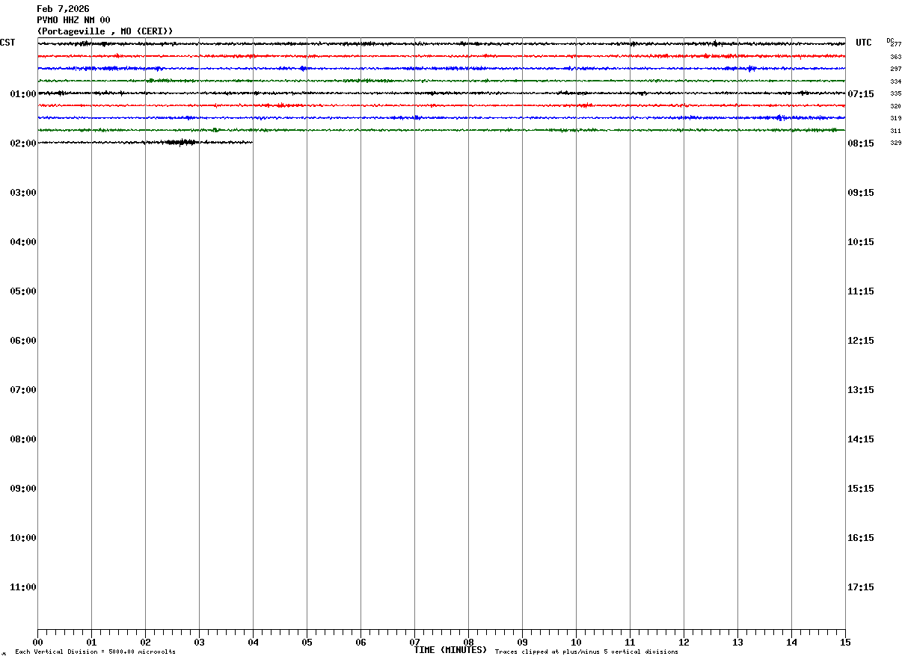905x662 pixels.
Task: Click the minute 11 axis label
Action: (x=630, y=643)
